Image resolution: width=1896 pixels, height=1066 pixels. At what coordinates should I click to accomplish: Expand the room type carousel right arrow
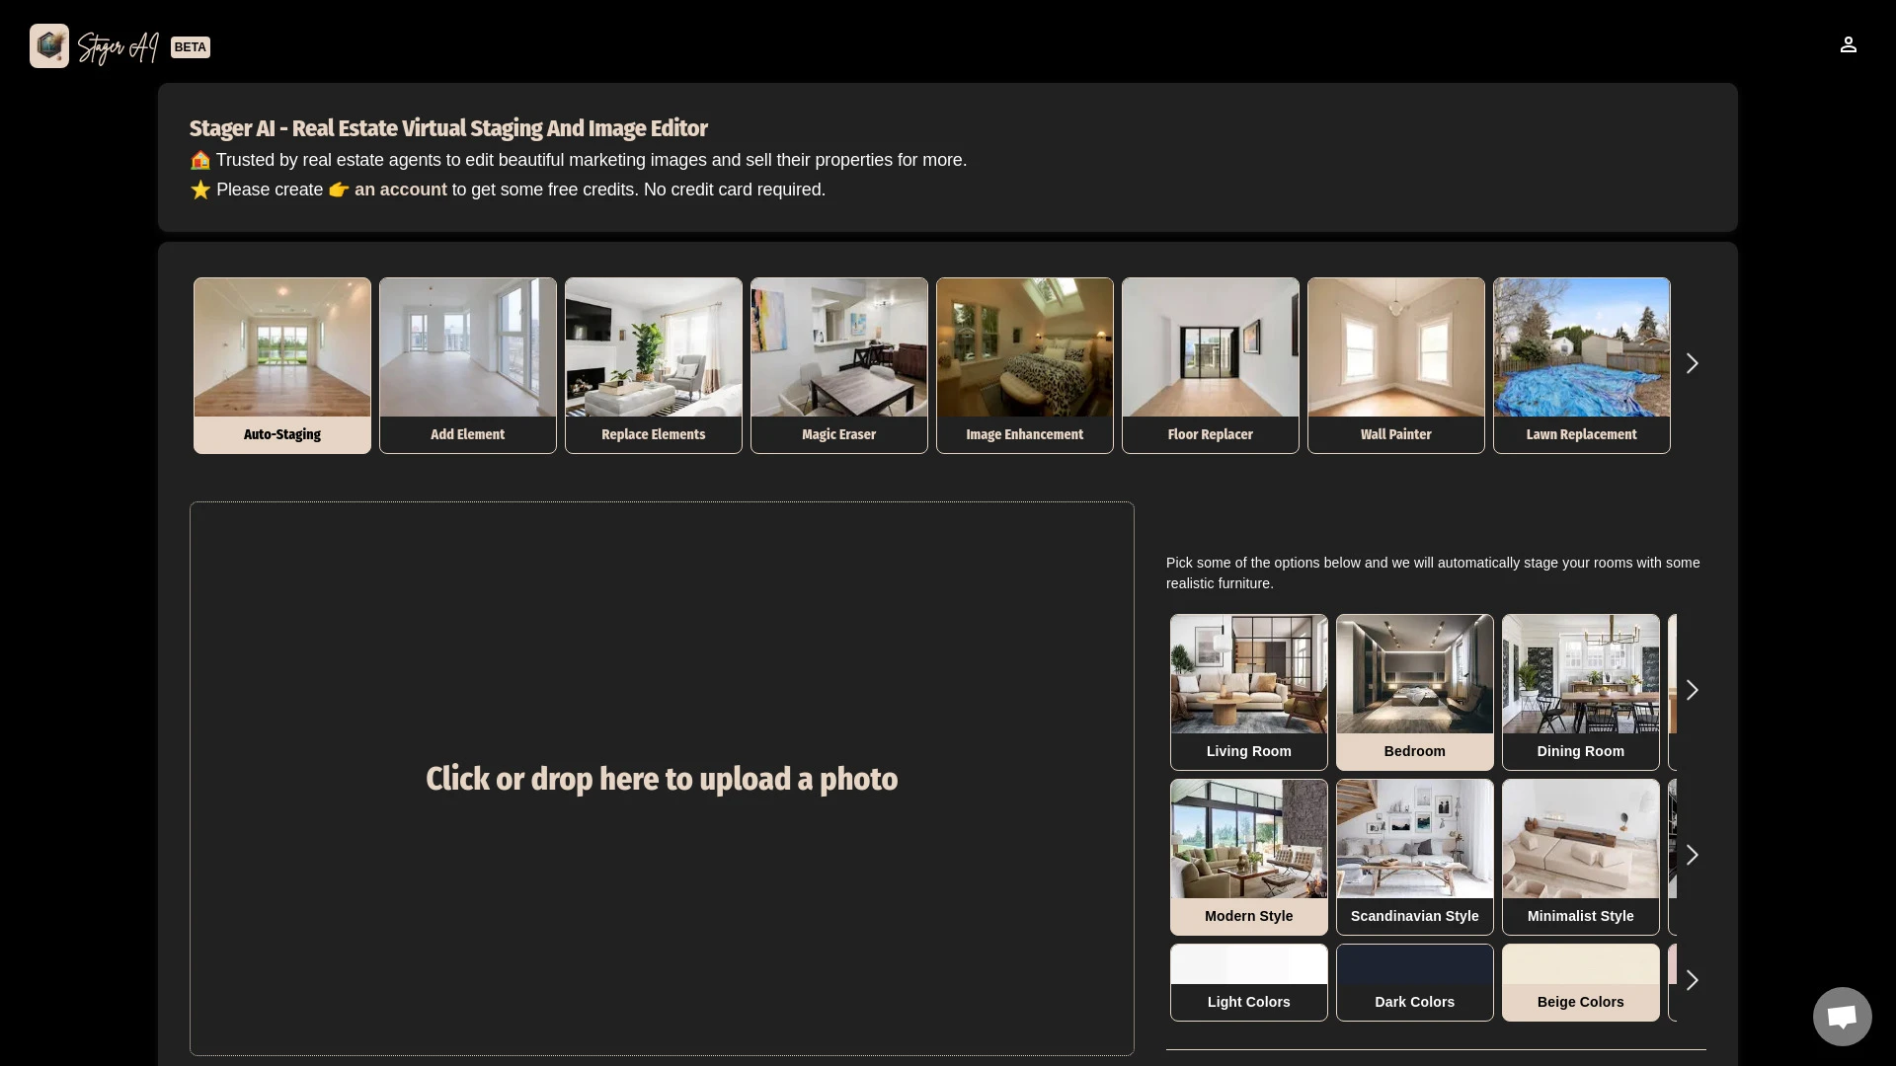(1693, 690)
